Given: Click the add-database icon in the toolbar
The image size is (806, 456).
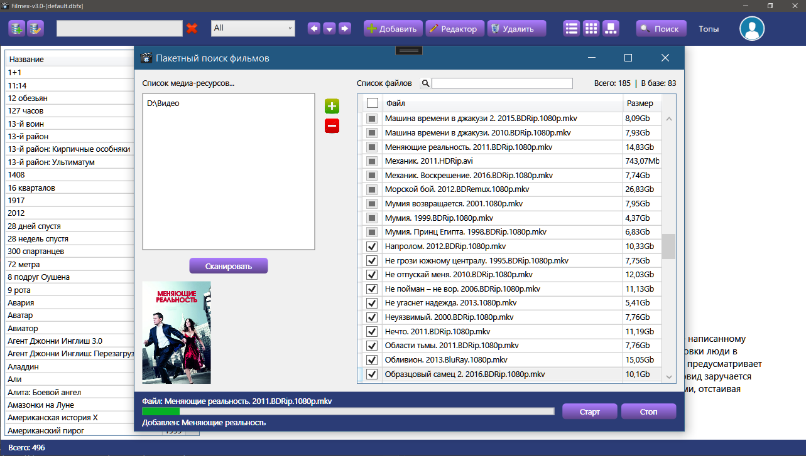Looking at the screenshot, I should pyautogui.click(x=17, y=28).
